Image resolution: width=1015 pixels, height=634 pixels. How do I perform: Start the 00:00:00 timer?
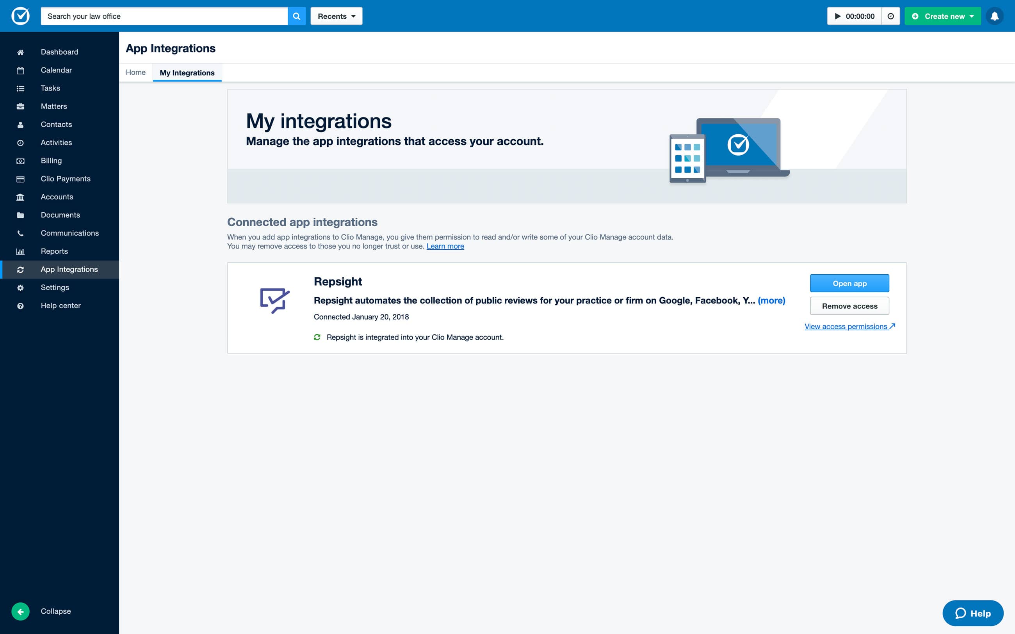coord(854,16)
